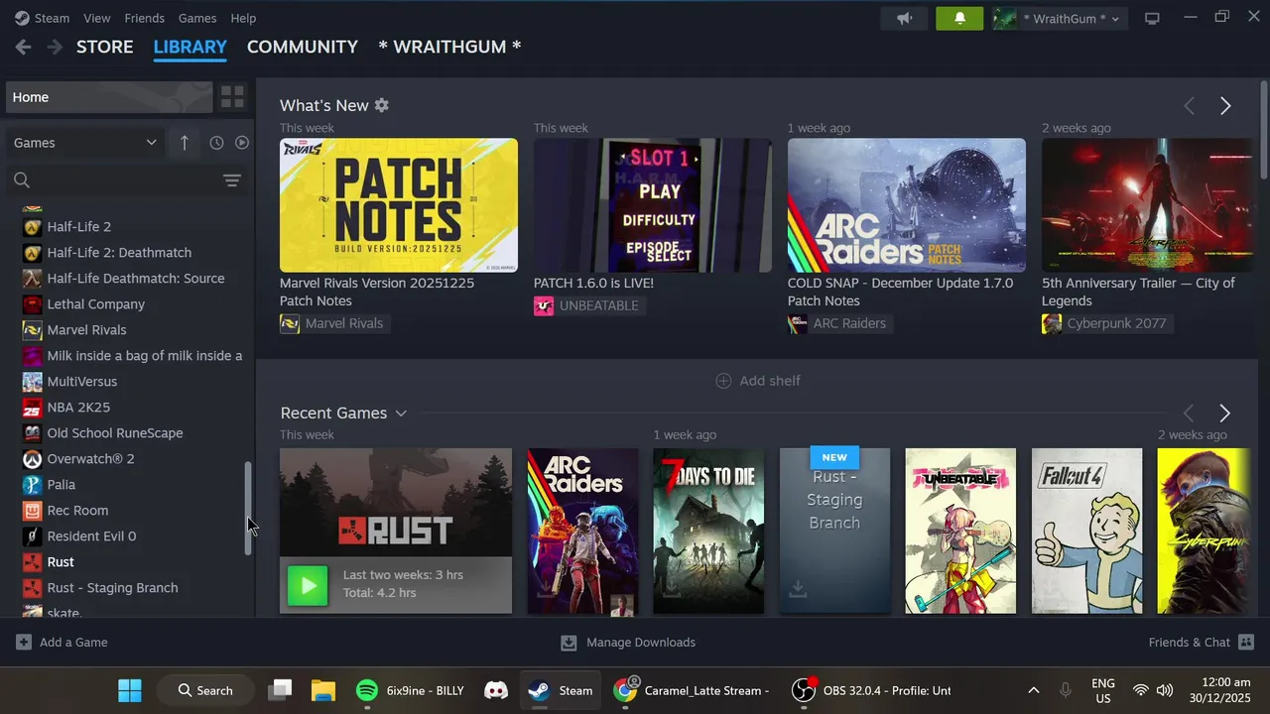Image resolution: width=1270 pixels, height=714 pixels.
Task: Open the Help menu
Action: click(x=243, y=18)
